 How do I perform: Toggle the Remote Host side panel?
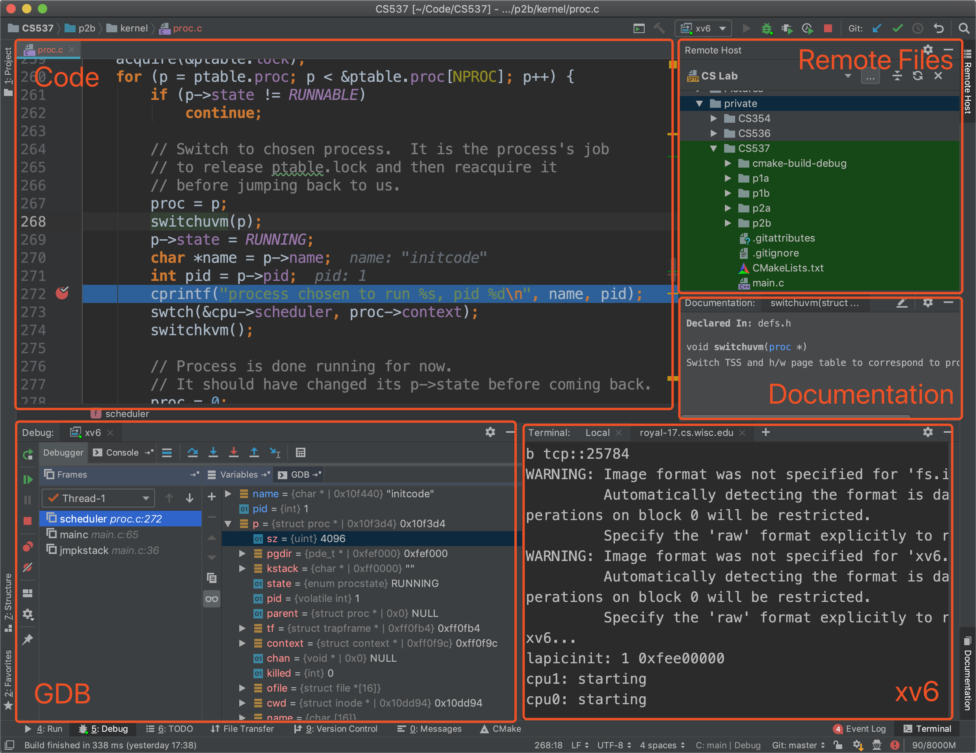coord(968,83)
